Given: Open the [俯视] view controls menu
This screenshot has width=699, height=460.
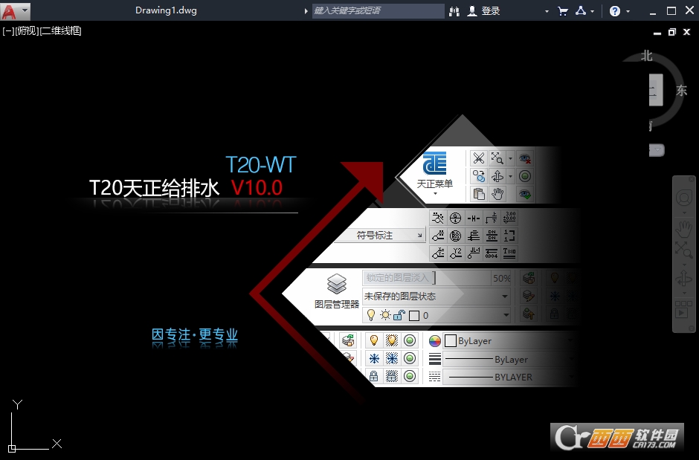Looking at the screenshot, I should click(28, 30).
